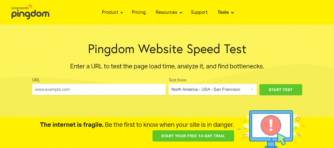Focus the URL input field
The height and width of the screenshot is (148, 334).
point(99,90)
